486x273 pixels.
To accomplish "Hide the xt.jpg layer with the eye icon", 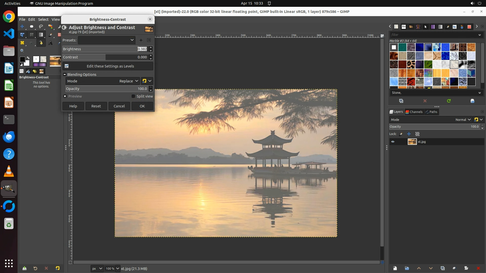I will pos(393,142).
